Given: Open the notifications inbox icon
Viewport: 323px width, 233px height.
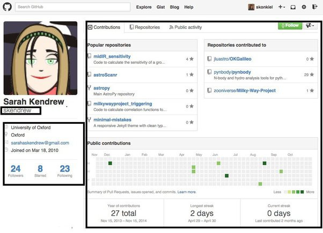Looking at the screenshot, I should (x=293, y=7).
